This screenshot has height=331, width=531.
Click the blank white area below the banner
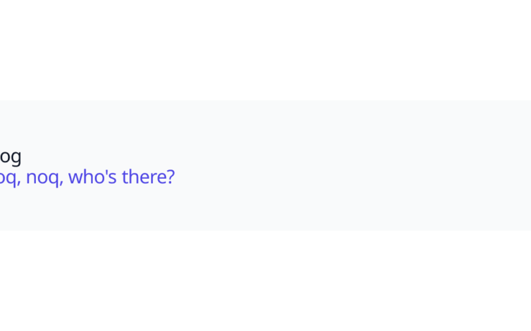[265, 281]
